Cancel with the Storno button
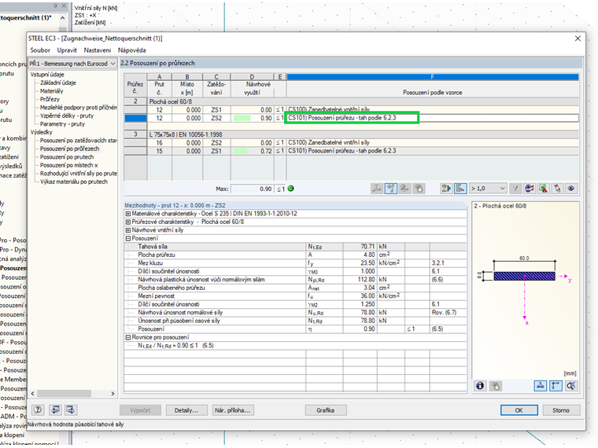This screenshot has width=598, height=448. (x=560, y=410)
